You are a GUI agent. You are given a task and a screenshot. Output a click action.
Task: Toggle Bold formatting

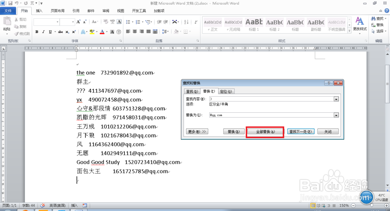point(37,32)
